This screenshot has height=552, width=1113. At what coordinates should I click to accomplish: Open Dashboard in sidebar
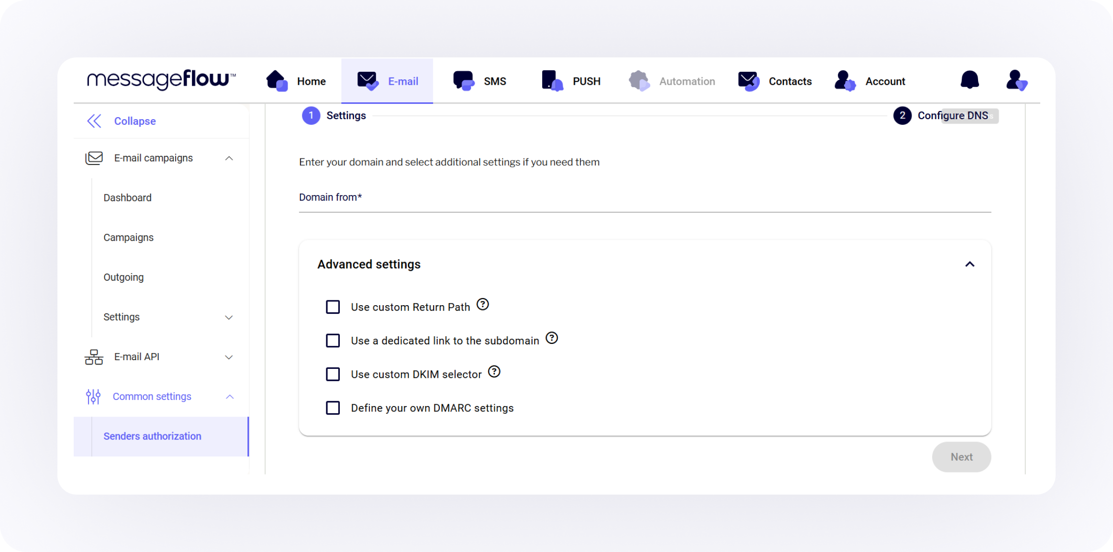point(127,198)
